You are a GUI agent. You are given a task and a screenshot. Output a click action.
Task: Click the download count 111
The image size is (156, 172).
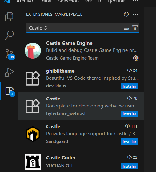(131, 126)
